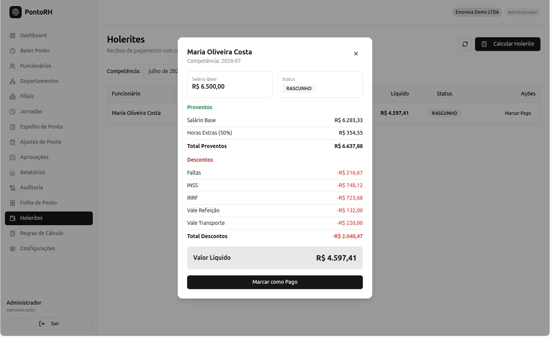The width and height of the screenshot is (553, 337).
Task: Click the Espelho de Ponto document icon
Action: point(13,127)
